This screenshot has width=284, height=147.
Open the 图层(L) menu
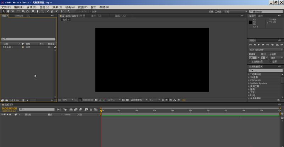[44, 7]
